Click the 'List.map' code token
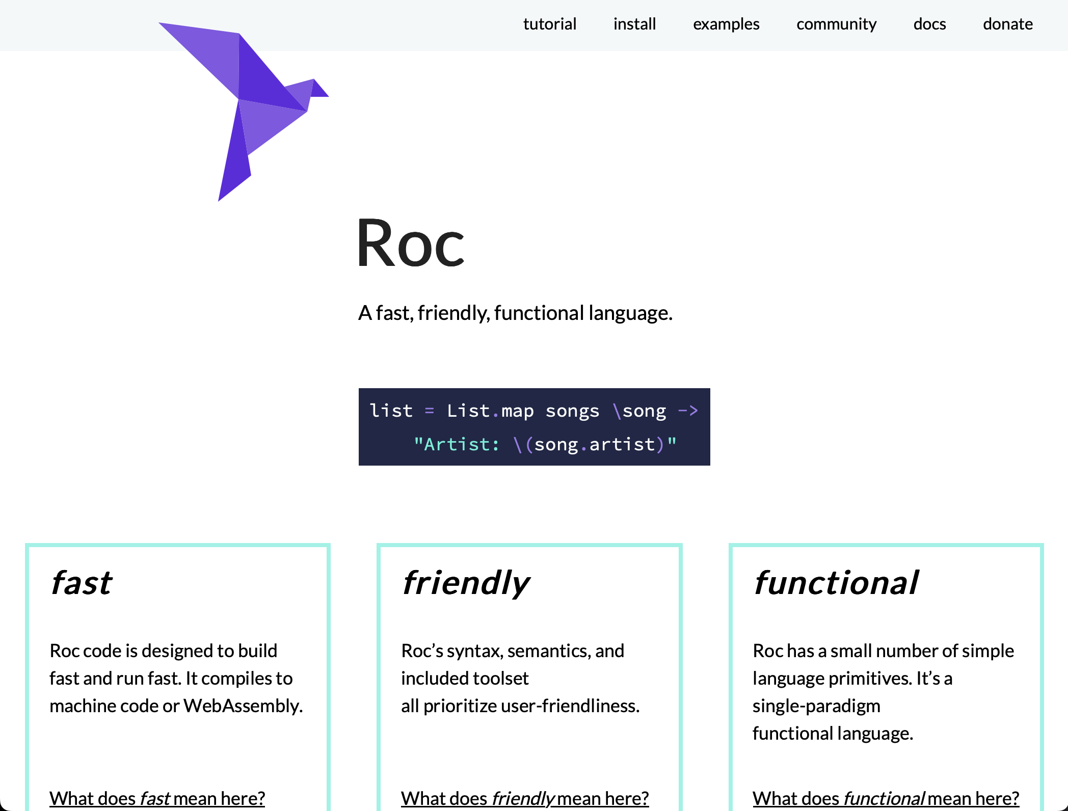The height and width of the screenshot is (811, 1068). click(x=490, y=411)
